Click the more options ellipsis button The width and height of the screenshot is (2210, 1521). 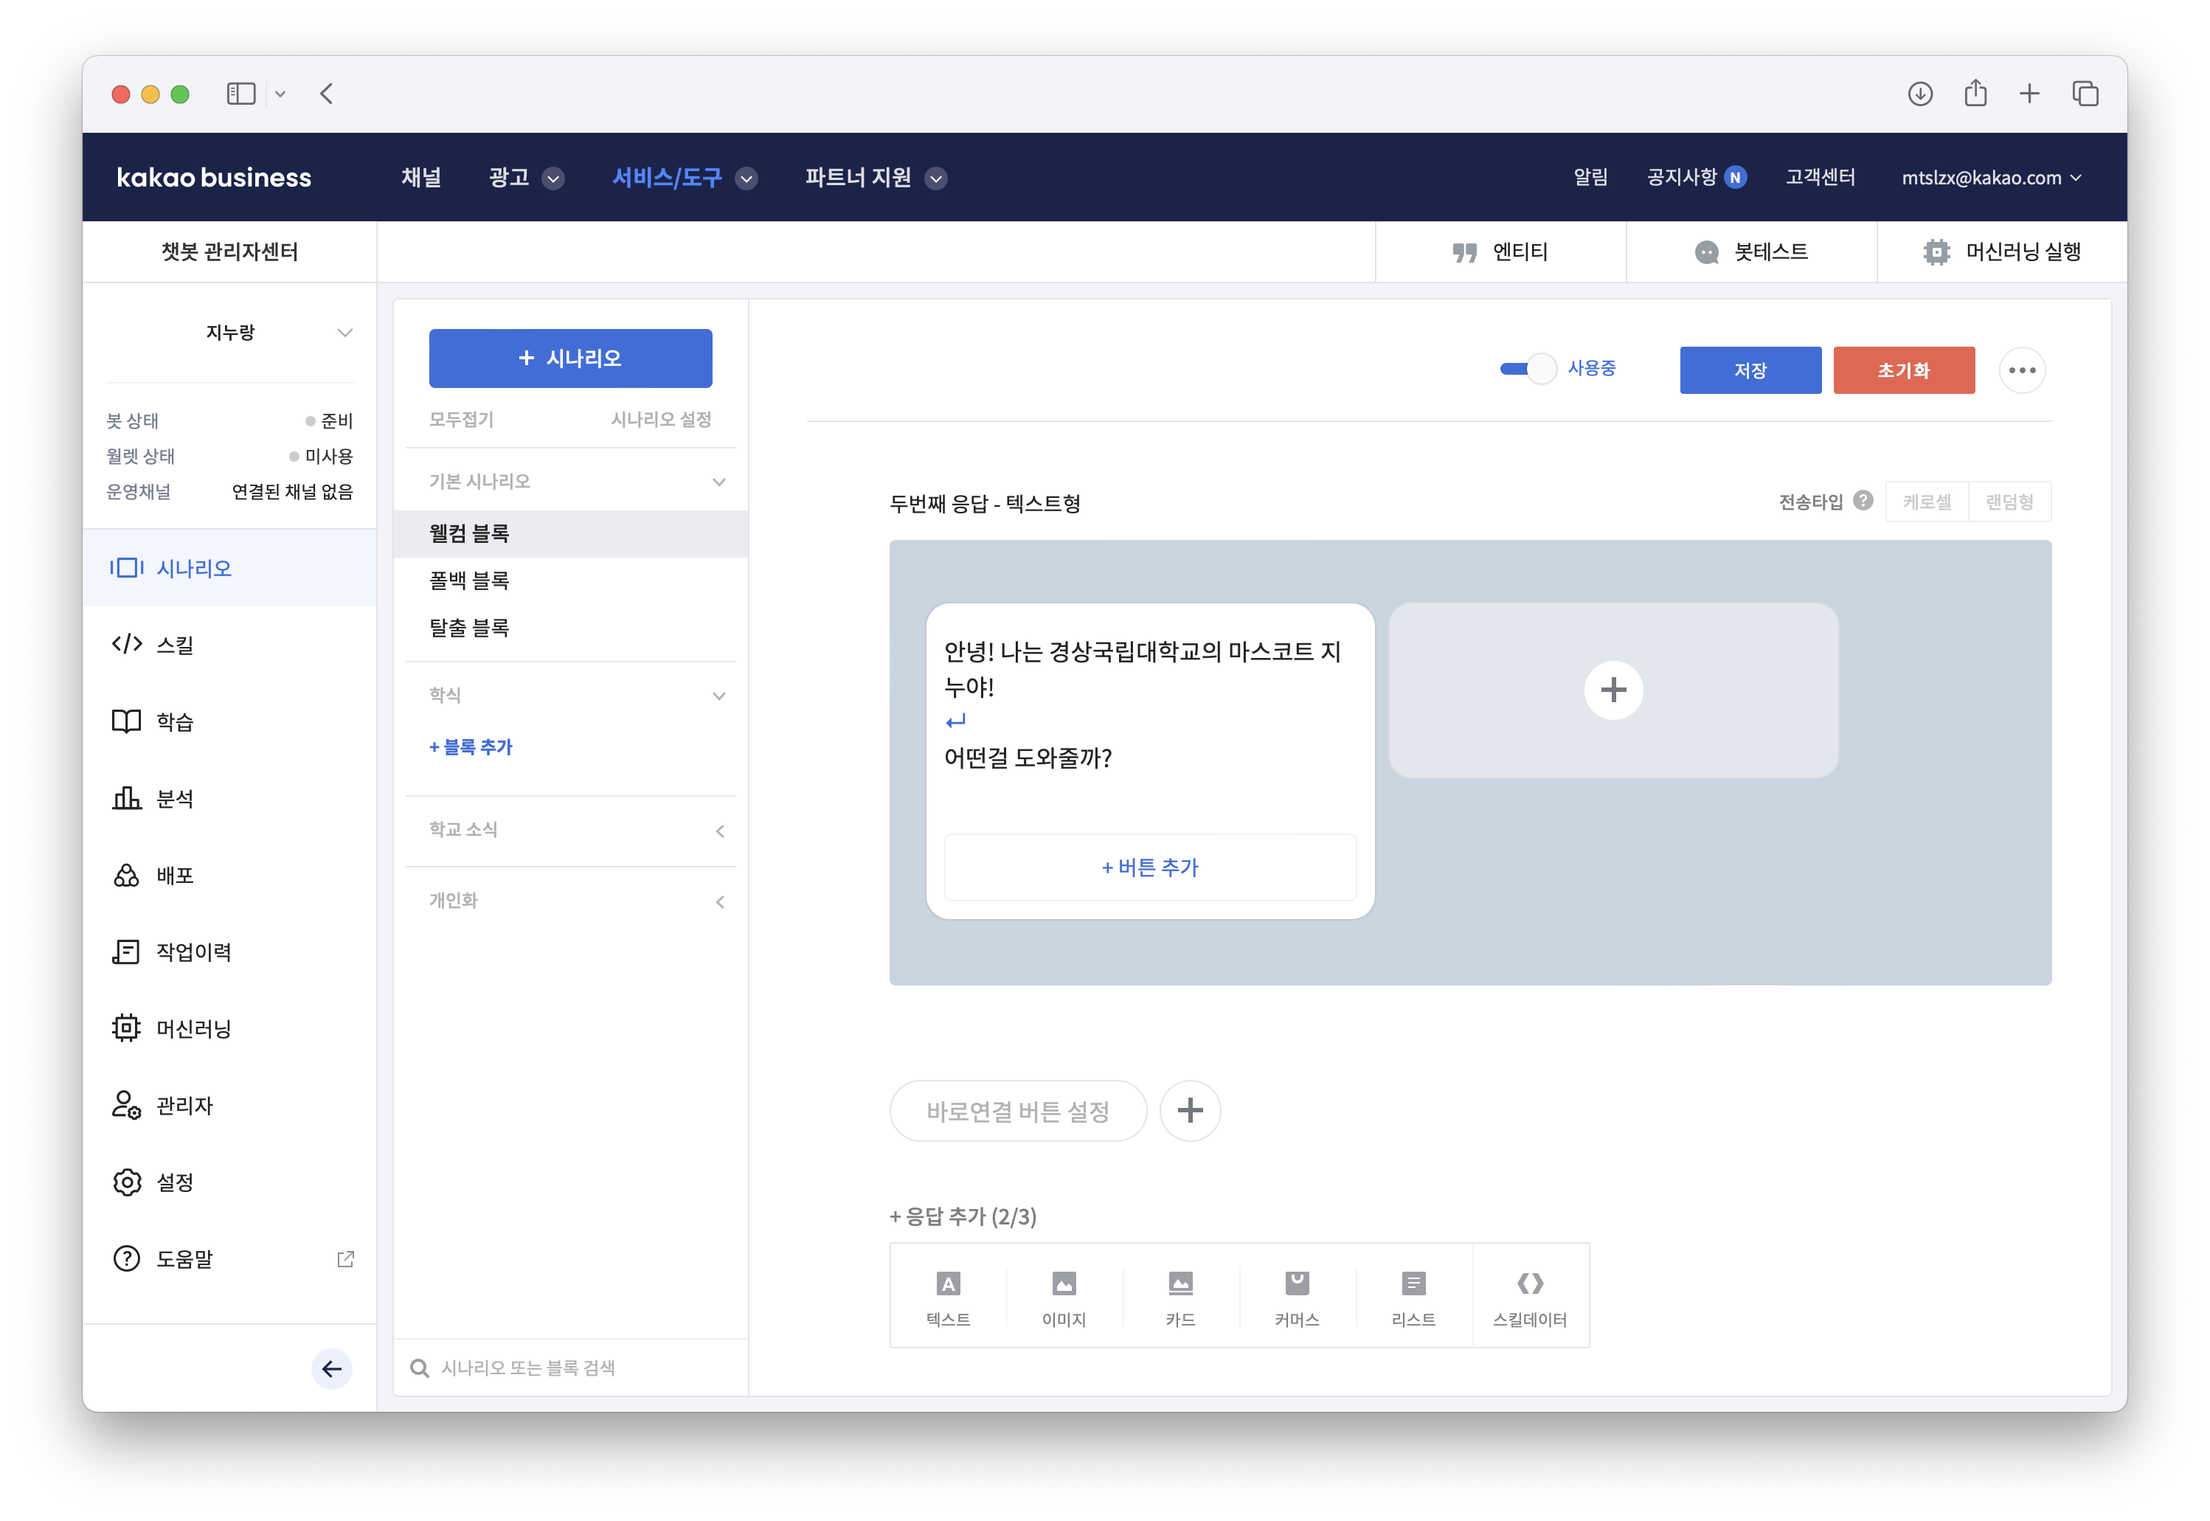[2021, 370]
